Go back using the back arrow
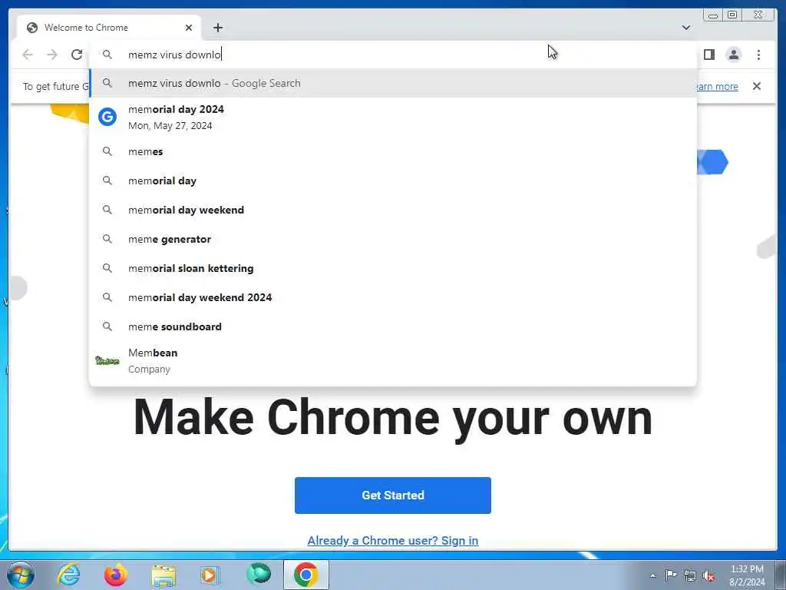This screenshot has width=786, height=590. click(28, 55)
